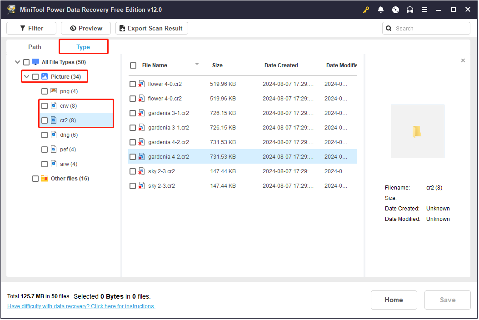
Task: Tick the png (4) checkbox
Action: pyautogui.click(x=45, y=91)
